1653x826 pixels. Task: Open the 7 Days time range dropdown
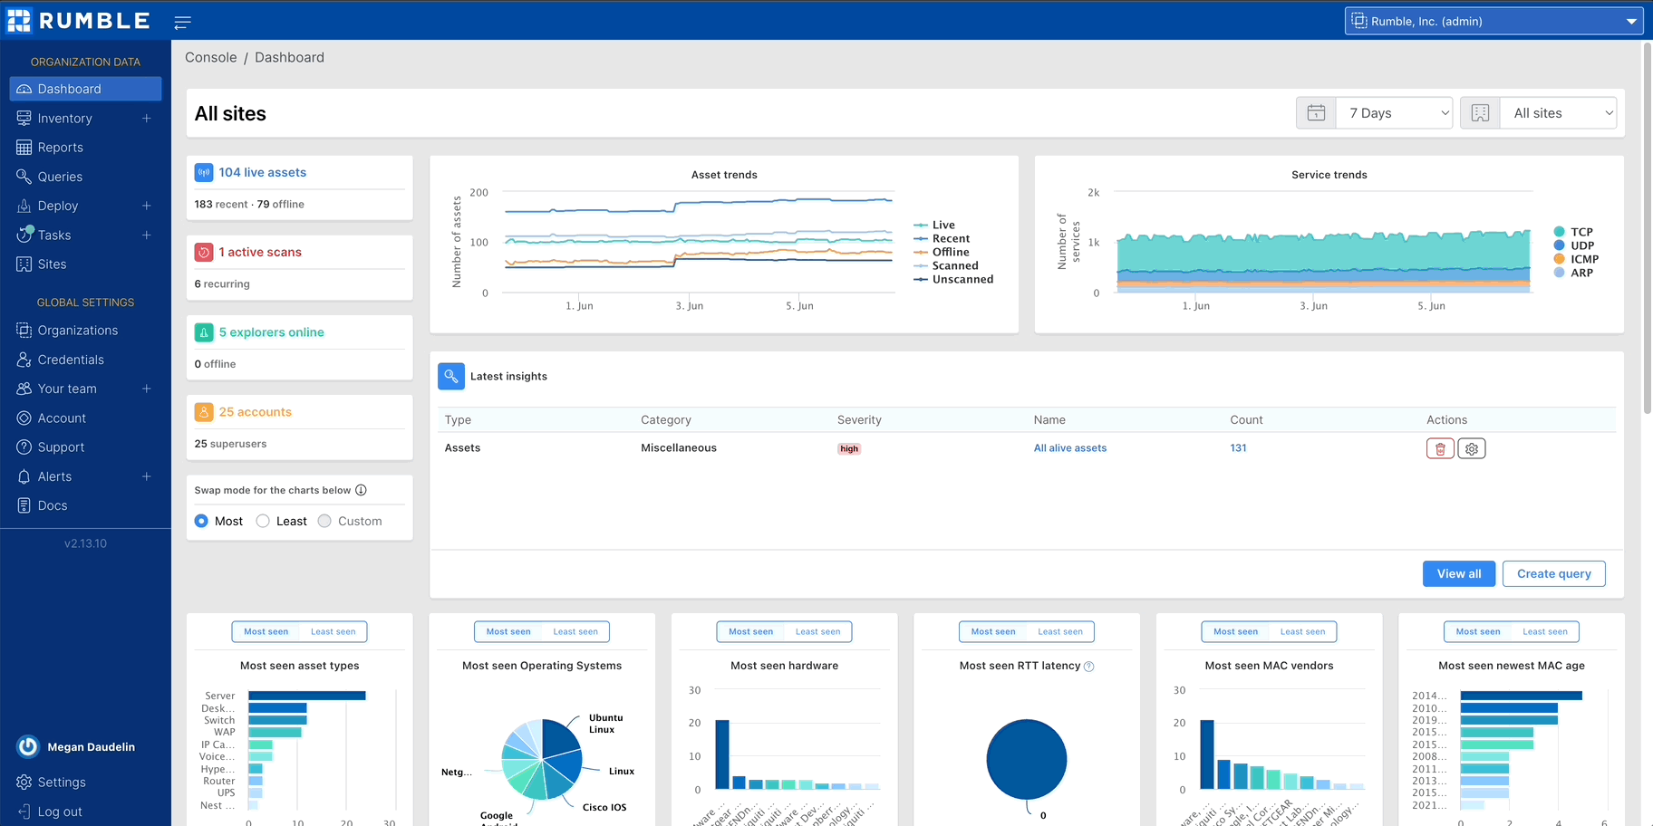pos(1394,112)
